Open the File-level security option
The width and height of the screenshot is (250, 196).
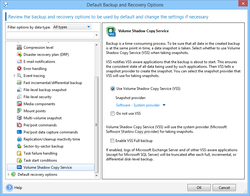tap(37, 97)
